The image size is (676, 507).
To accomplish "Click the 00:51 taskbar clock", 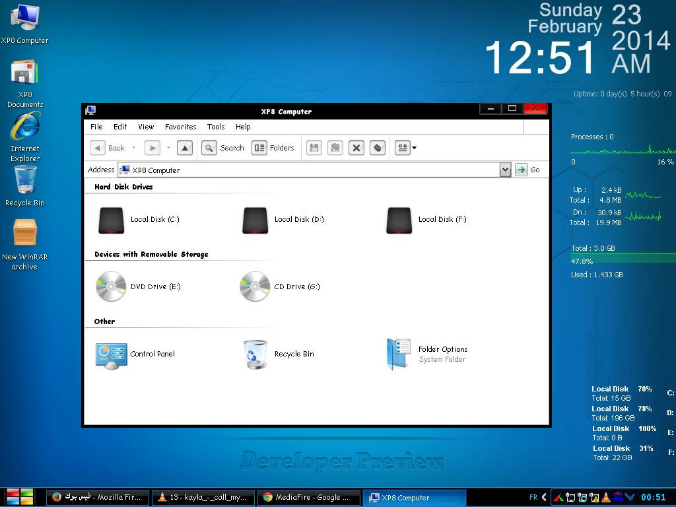I will point(653,497).
